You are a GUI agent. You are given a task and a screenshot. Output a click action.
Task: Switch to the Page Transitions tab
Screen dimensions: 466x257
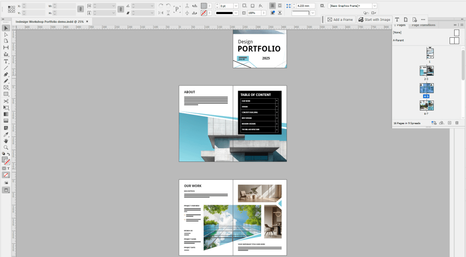click(x=423, y=25)
